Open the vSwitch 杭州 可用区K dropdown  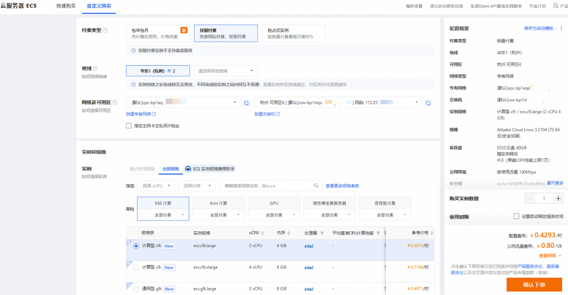pyautogui.click(x=338, y=103)
